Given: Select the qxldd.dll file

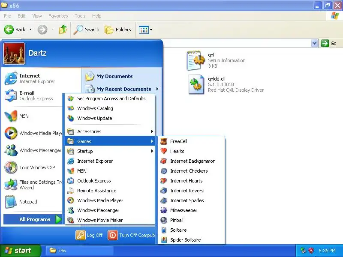Looking at the screenshot, I should point(226,84).
